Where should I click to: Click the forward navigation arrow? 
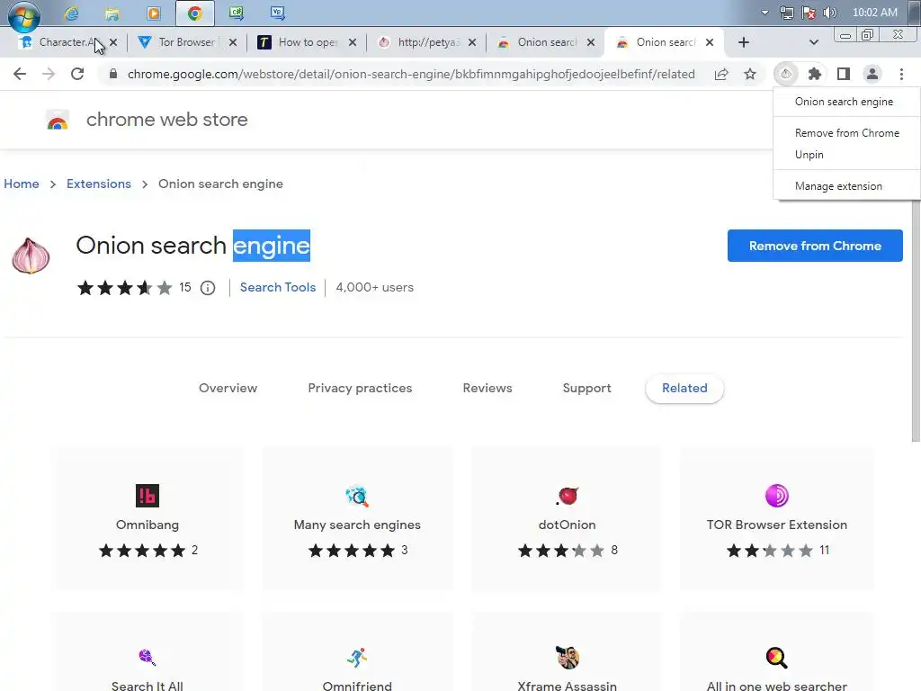coord(49,74)
